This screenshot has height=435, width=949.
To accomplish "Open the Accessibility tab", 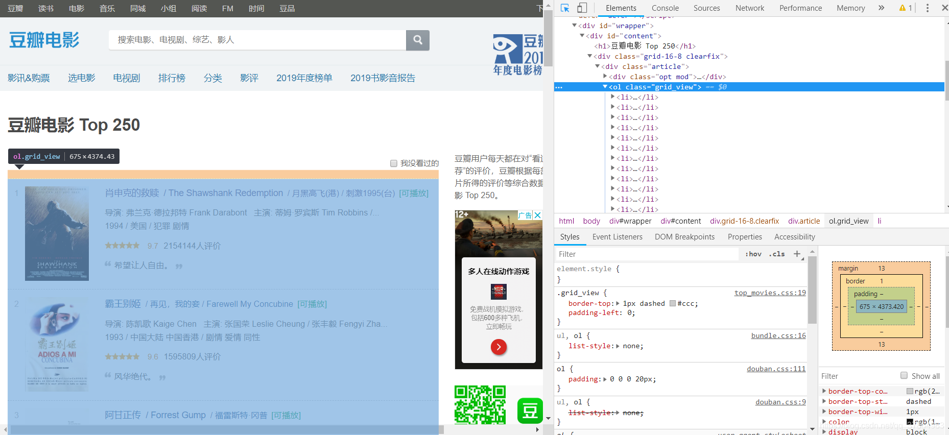I will tap(794, 236).
